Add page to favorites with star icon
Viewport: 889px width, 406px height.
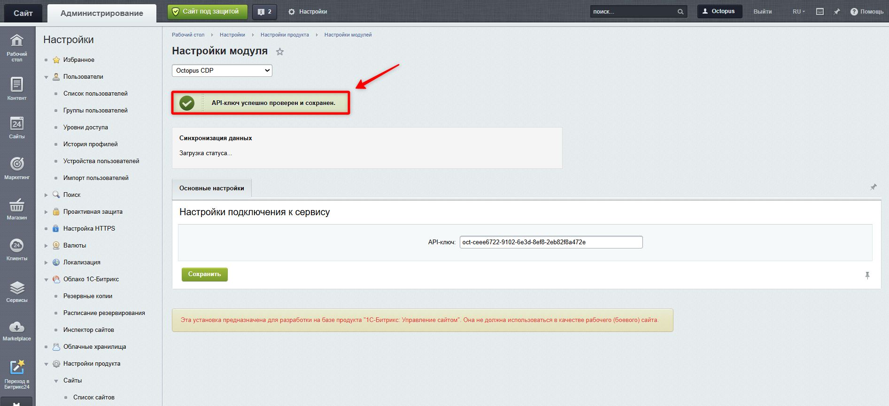click(280, 52)
